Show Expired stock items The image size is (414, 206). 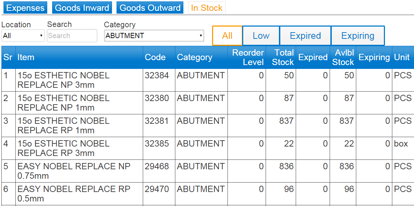click(305, 36)
